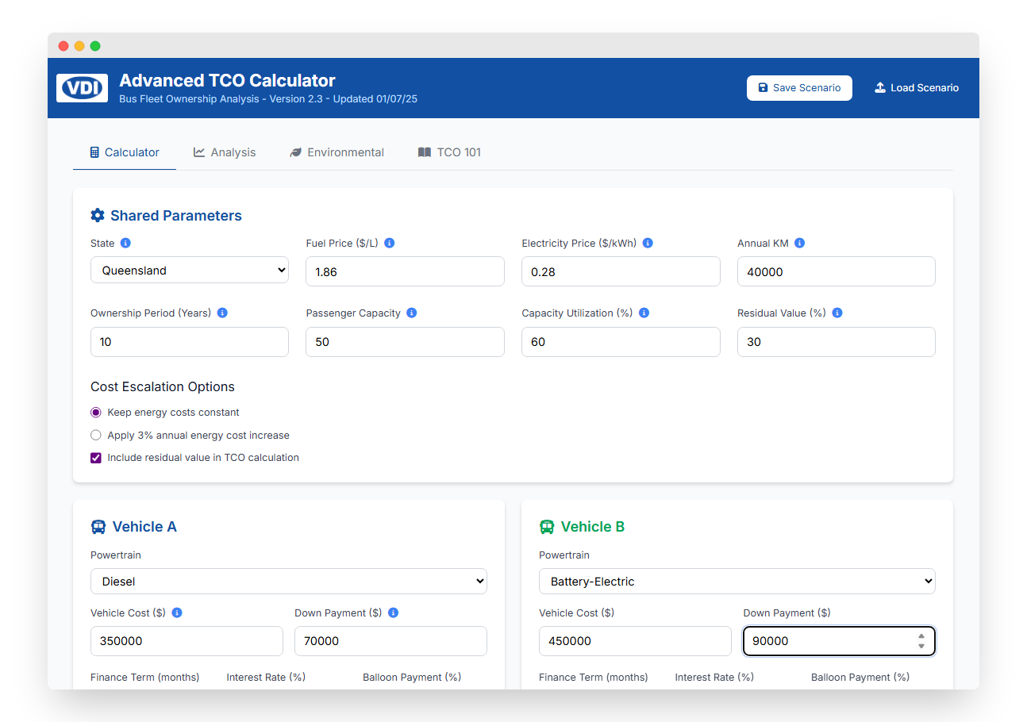Click the Electricity Price field with 0.28
The height and width of the screenshot is (722, 1027).
pyautogui.click(x=621, y=271)
